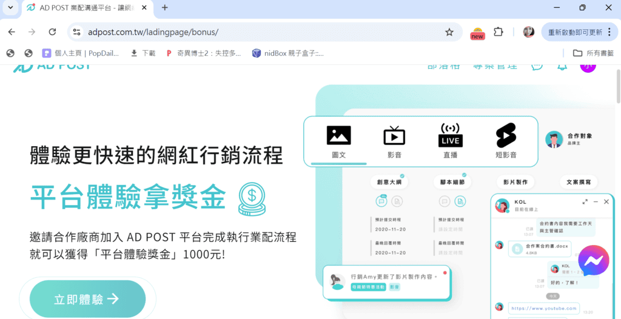This screenshot has width=621, height=319.
Task: Open a new browser tab
Action: click(x=165, y=7)
